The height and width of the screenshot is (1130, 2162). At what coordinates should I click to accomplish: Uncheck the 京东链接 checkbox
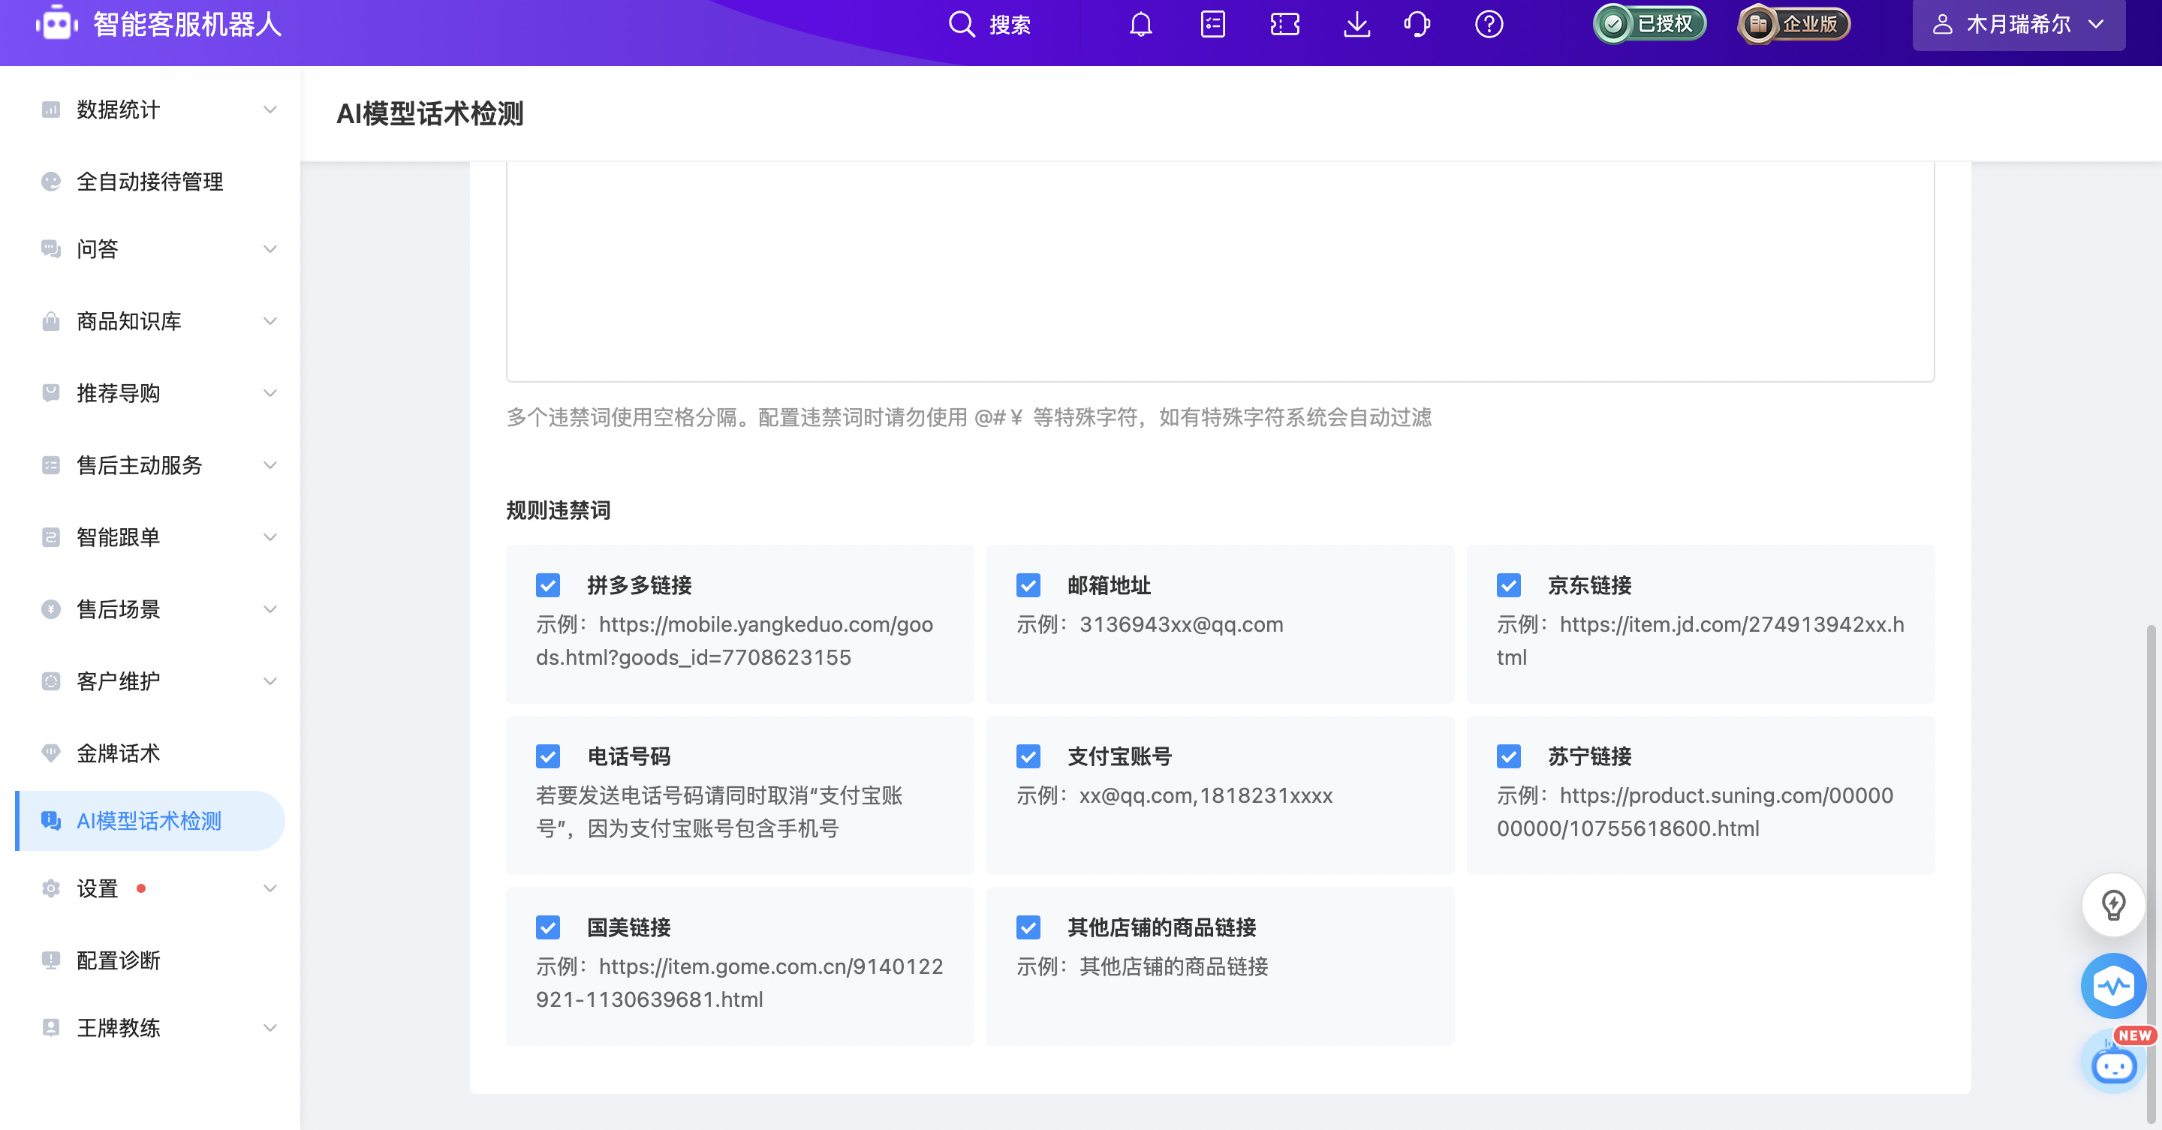[1508, 585]
